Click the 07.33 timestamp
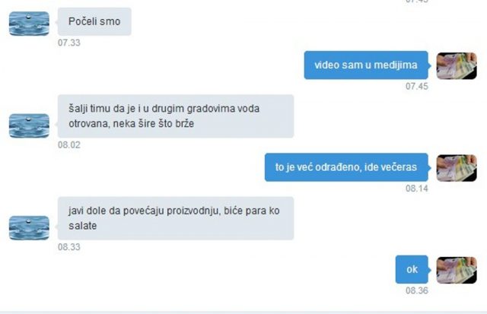Screen dimensions: 487x314 pyautogui.click(x=69, y=43)
